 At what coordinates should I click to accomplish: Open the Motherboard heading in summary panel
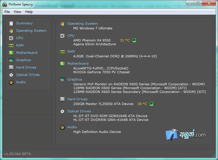point(78,63)
